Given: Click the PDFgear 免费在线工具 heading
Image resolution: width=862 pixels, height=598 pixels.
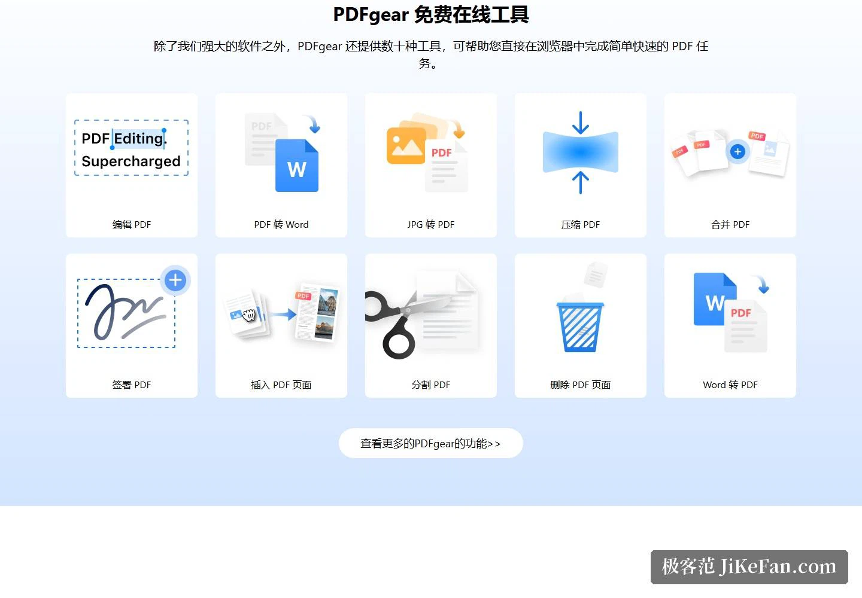Looking at the screenshot, I should pyautogui.click(x=431, y=14).
